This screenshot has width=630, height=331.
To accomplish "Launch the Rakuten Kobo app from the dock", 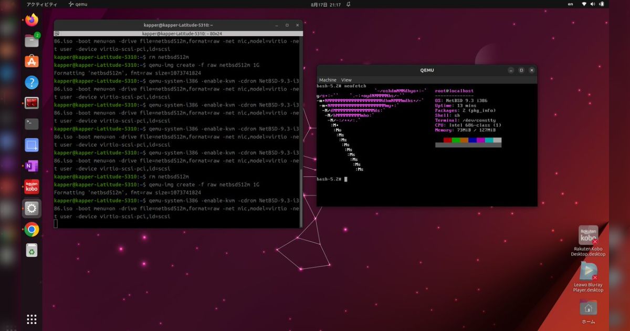I will (31, 187).
